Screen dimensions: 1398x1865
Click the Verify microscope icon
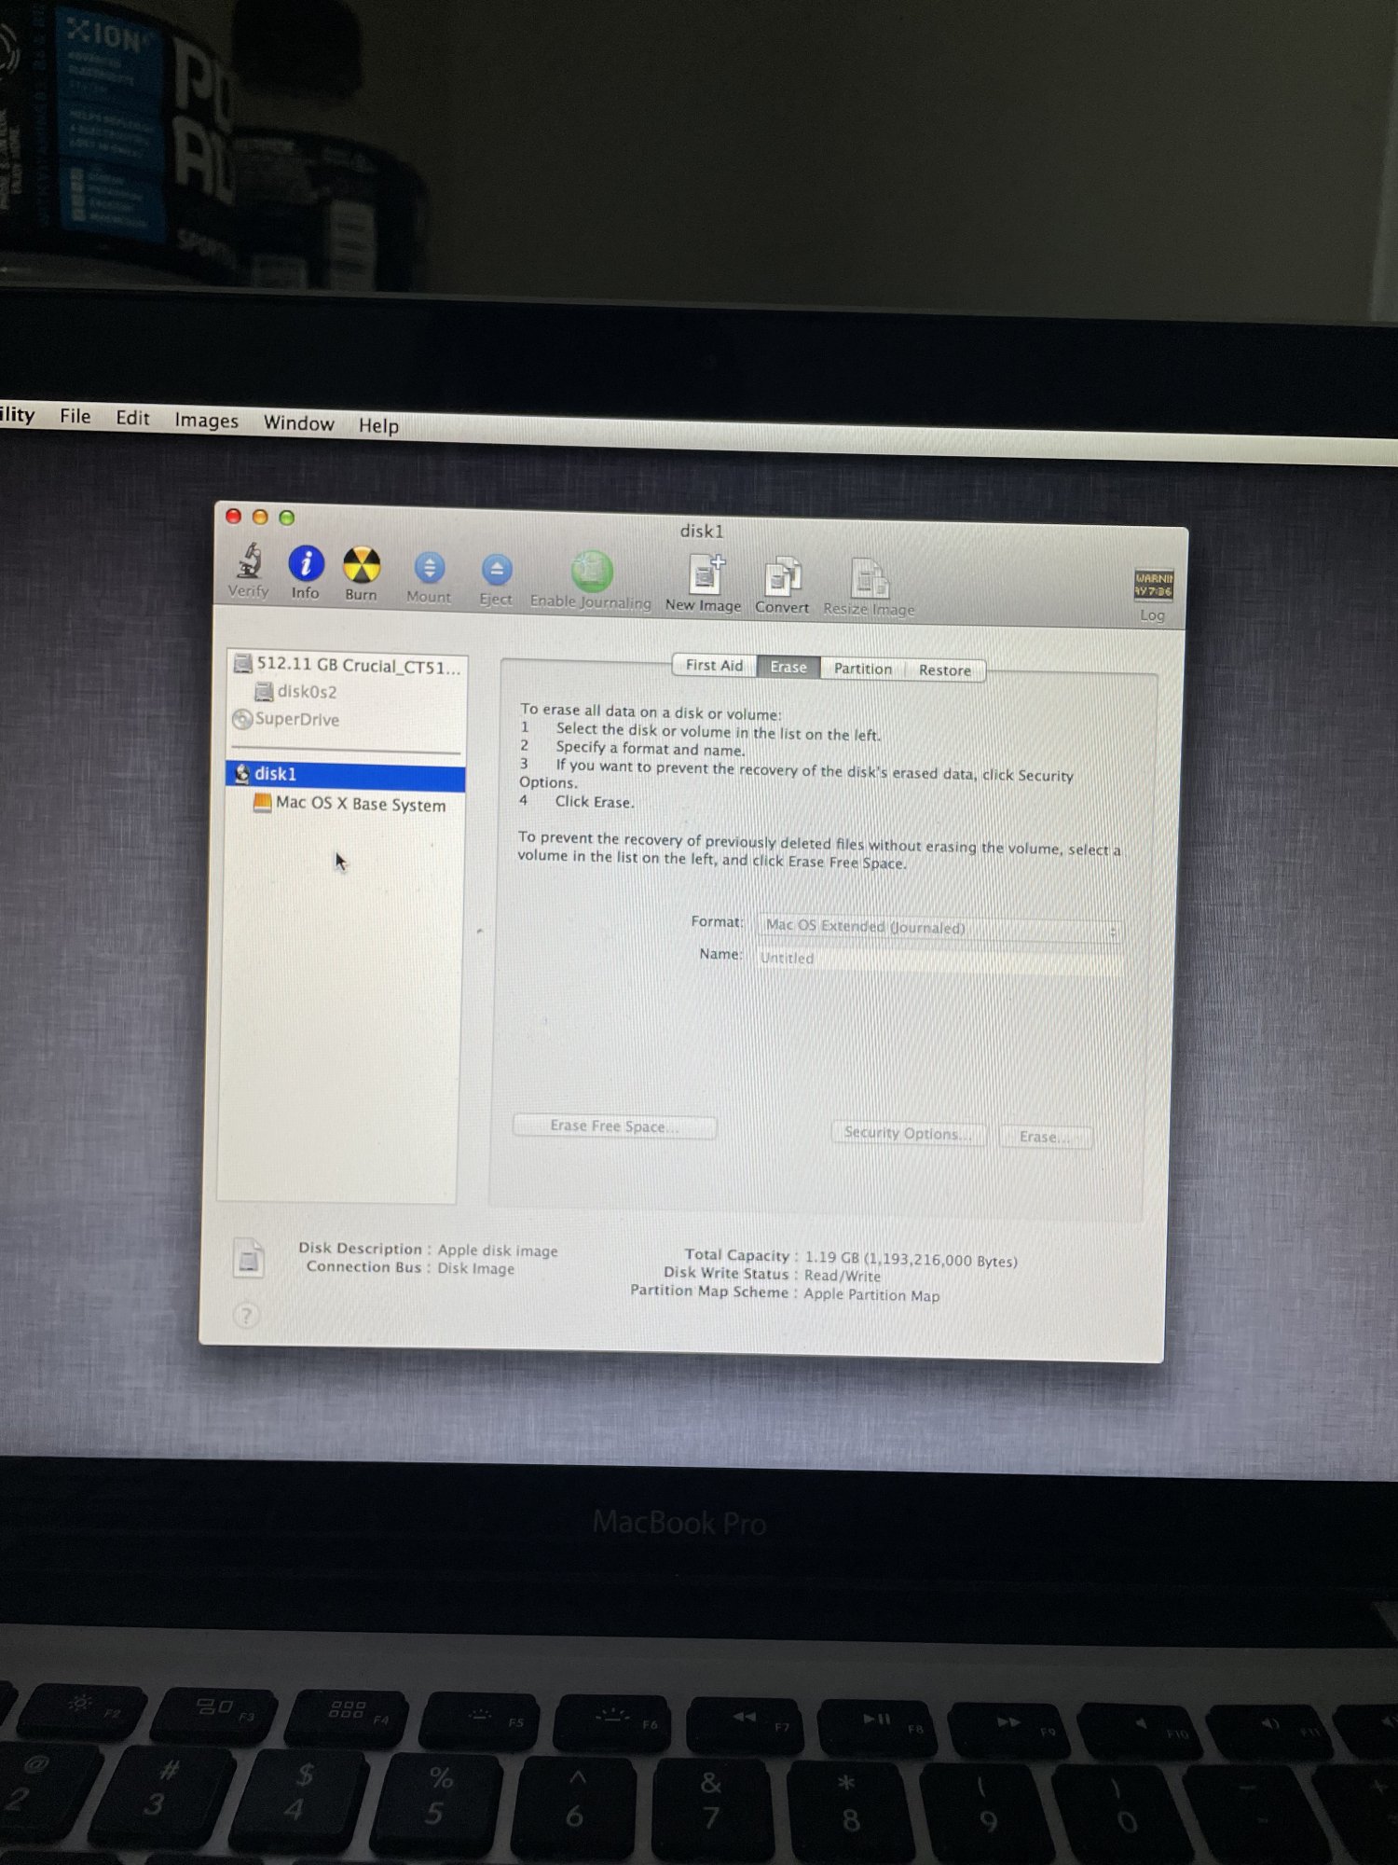coord(249,561)
